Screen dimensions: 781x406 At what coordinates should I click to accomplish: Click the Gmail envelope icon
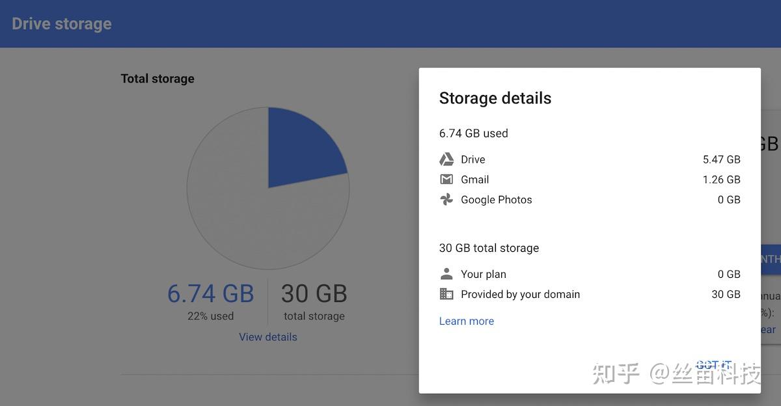[x=446, y=179]
